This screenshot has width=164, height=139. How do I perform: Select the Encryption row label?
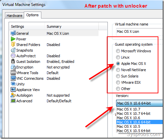[x=25, y=67]
